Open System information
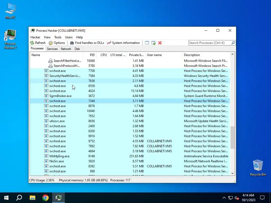The width and height of the screenshot is (271, 203). (x=123, y=43)
